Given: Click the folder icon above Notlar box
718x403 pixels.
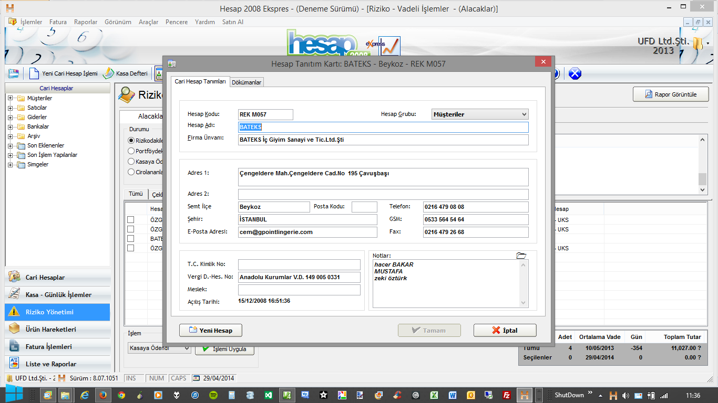Looking at the screenshot, I should [521, 256].
